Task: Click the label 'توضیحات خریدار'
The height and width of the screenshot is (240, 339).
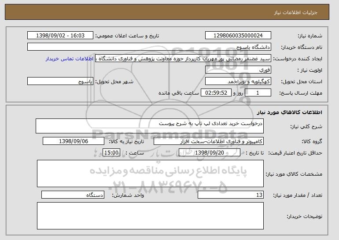Action: pos(304,216)
